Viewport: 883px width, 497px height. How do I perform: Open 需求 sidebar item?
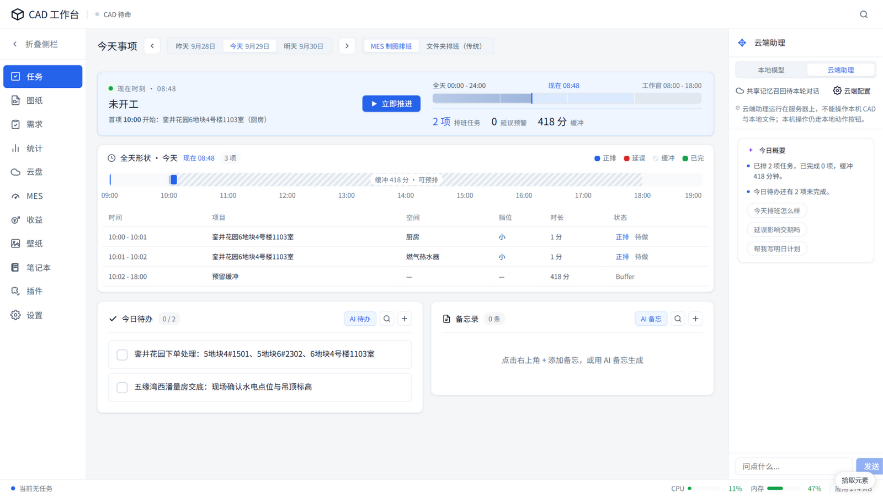coord(42,124)
